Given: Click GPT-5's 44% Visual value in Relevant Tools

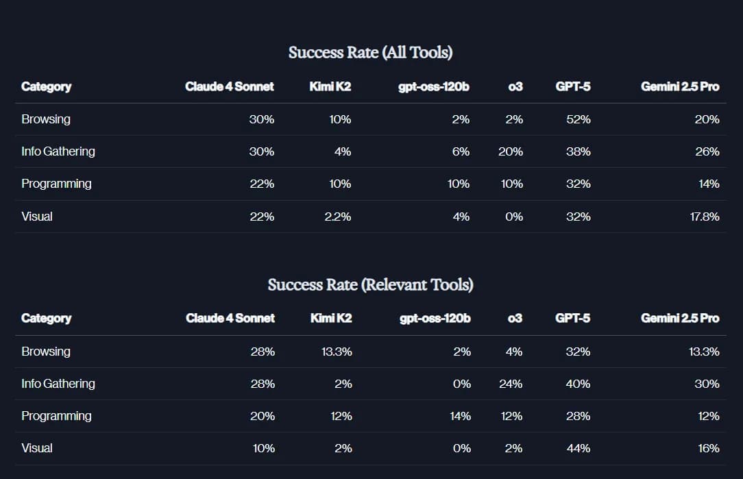Looking at the screenshot, I should [578, 448].
